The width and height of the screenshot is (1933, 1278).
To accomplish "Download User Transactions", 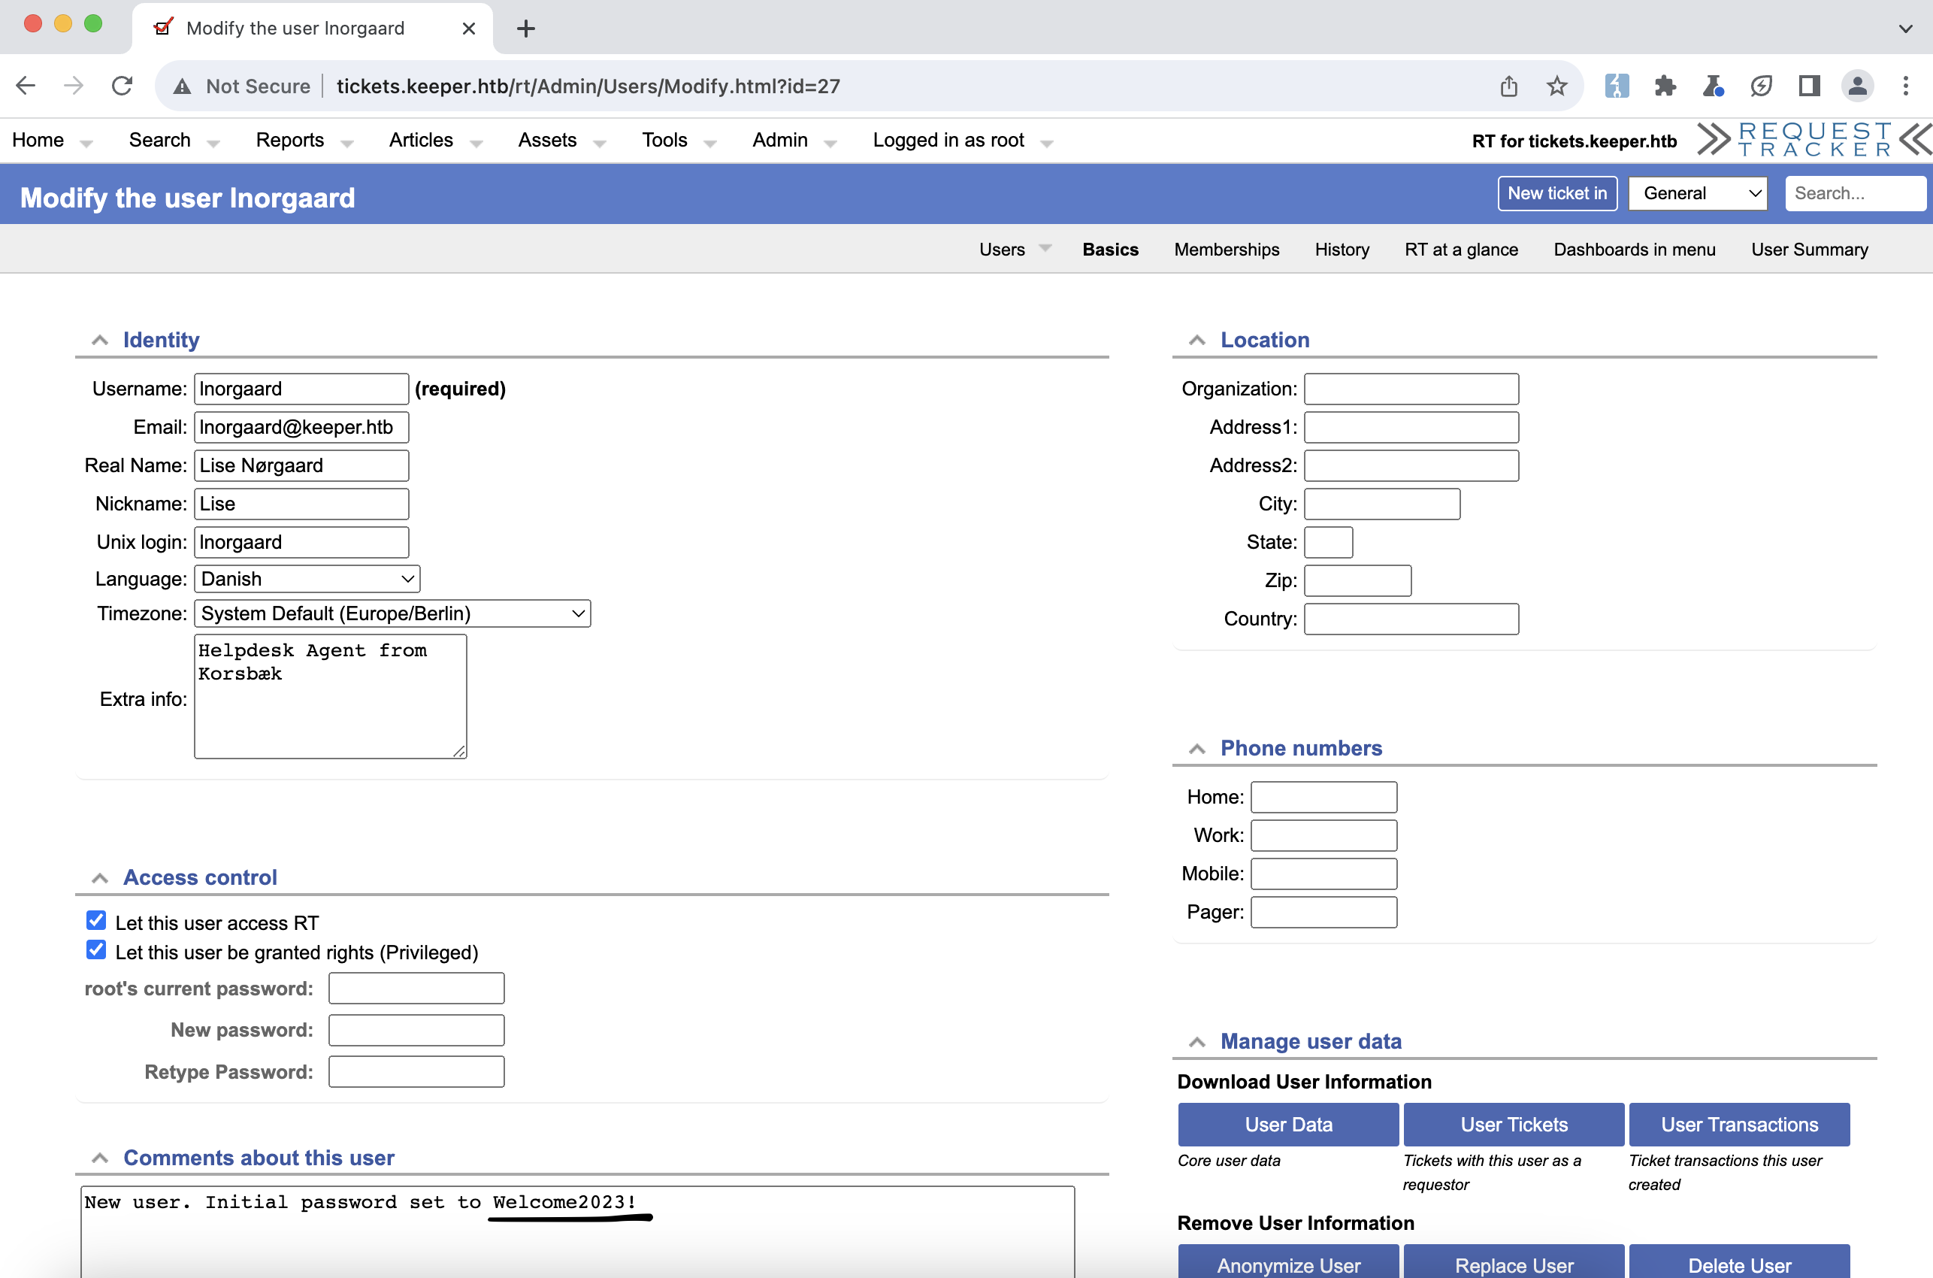I will 1739,1124.
